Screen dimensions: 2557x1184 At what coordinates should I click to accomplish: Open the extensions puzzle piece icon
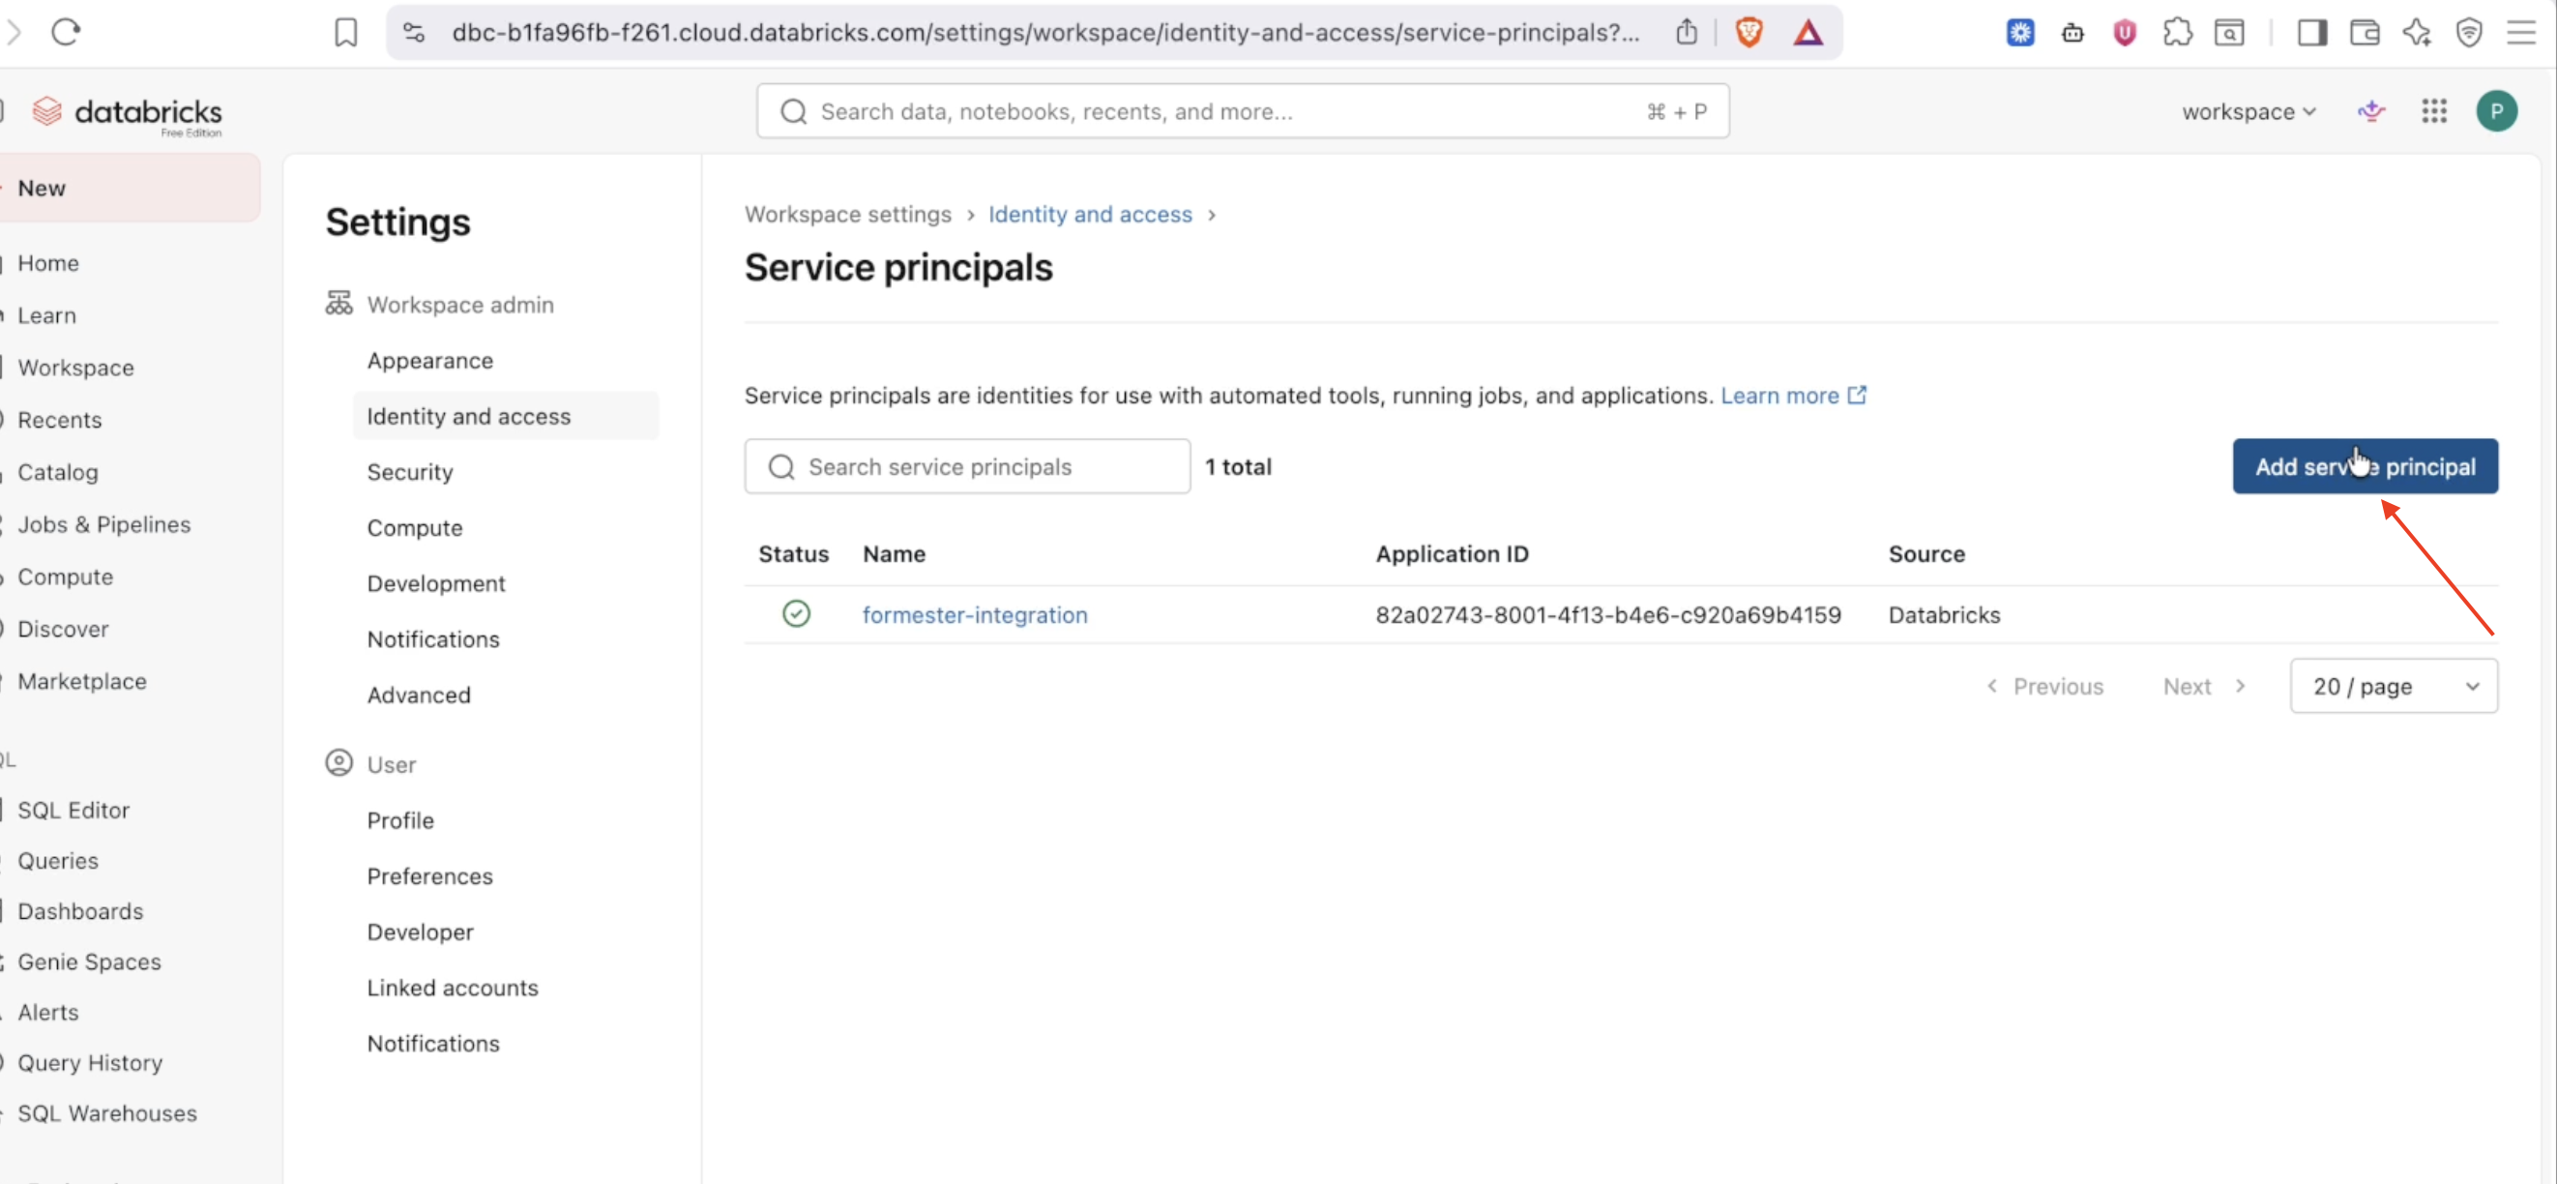pyautogui.click(x=2177, y=33)
